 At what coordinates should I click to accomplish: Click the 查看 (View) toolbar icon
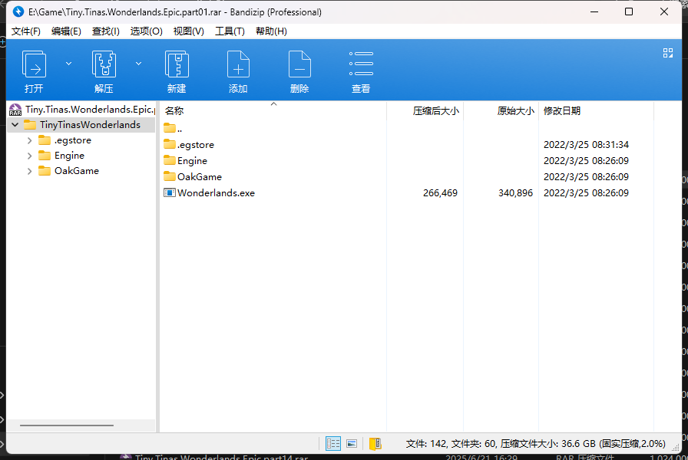pos(361,65)
